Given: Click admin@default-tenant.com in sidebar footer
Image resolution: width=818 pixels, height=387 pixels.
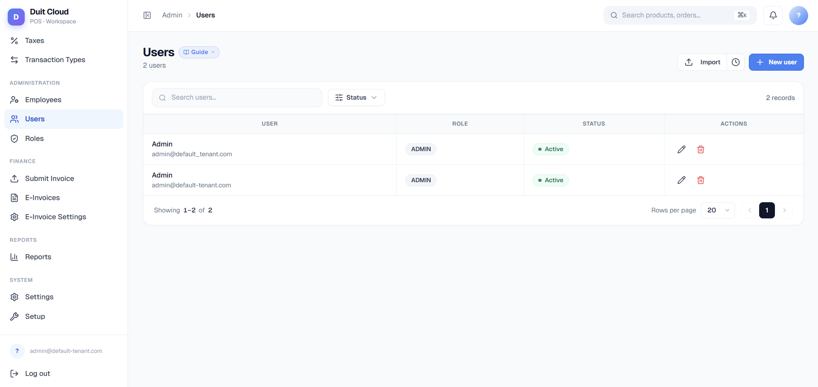Looking at the screenshot, I should [66, 351].
